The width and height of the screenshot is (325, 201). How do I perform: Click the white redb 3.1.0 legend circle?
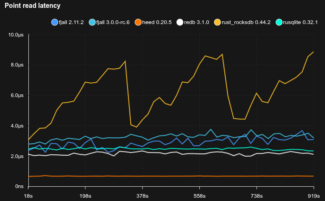[x=180, y=22]
